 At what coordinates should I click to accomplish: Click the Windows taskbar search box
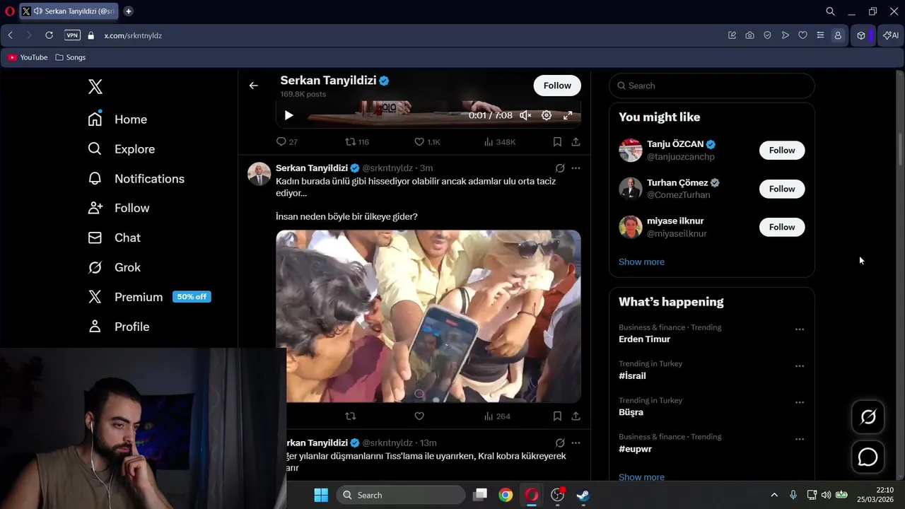click(x=401, y=495)
